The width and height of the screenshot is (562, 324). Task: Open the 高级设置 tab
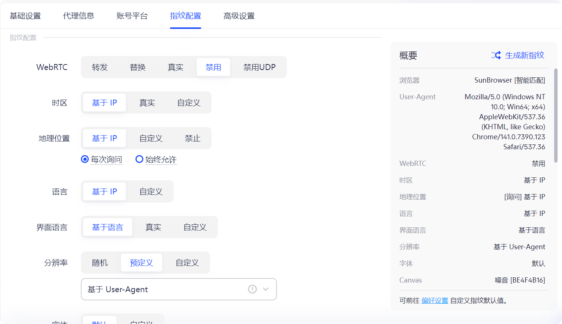pyautogui.click(x=239, y=16)
